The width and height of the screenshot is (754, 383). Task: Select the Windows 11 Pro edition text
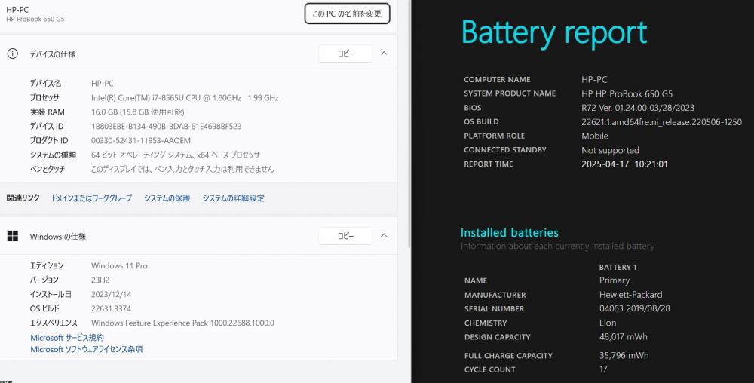119,265
